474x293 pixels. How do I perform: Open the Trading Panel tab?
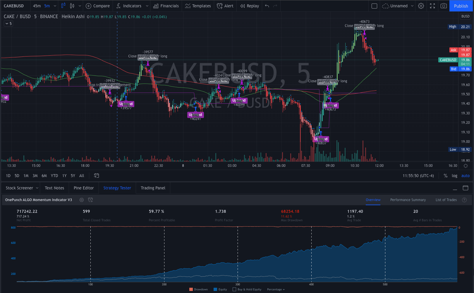[x=153, y=188]
